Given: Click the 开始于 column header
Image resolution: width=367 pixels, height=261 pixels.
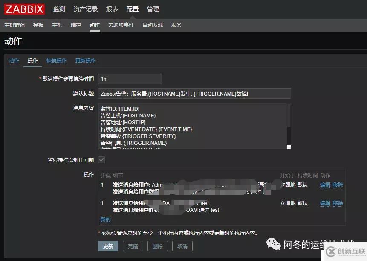Looking at the screenshot, I should [288, 176].
